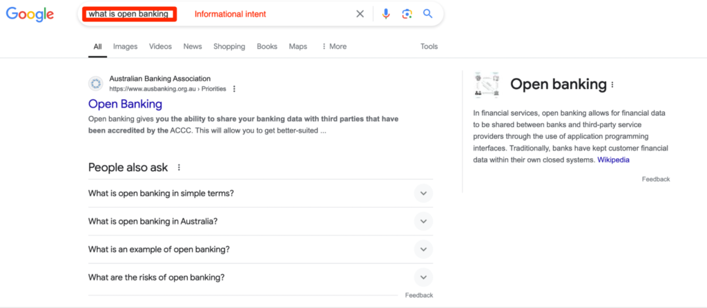
Task: Open the search Tools button
Action: (x=429, y=46)
